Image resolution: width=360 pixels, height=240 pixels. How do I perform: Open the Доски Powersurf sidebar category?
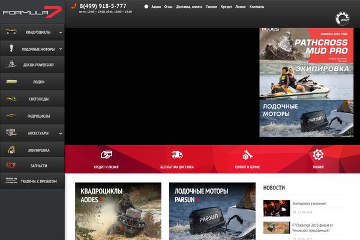click(32, 65)
